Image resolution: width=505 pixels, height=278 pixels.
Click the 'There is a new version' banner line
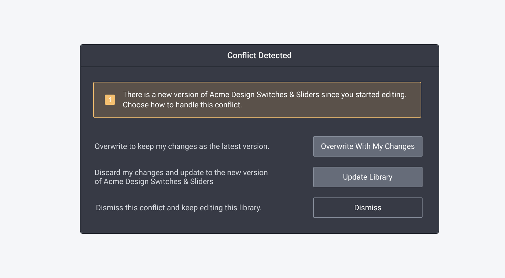pos(264,95)
